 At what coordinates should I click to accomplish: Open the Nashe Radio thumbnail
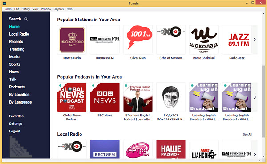(171, 149)
